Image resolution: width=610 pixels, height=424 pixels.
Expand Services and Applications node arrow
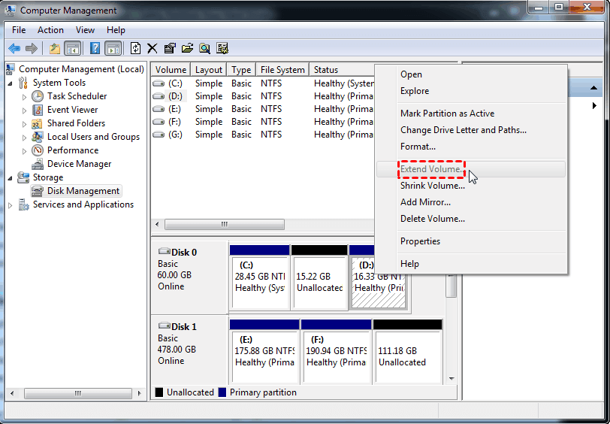click(x=11, y=204)
